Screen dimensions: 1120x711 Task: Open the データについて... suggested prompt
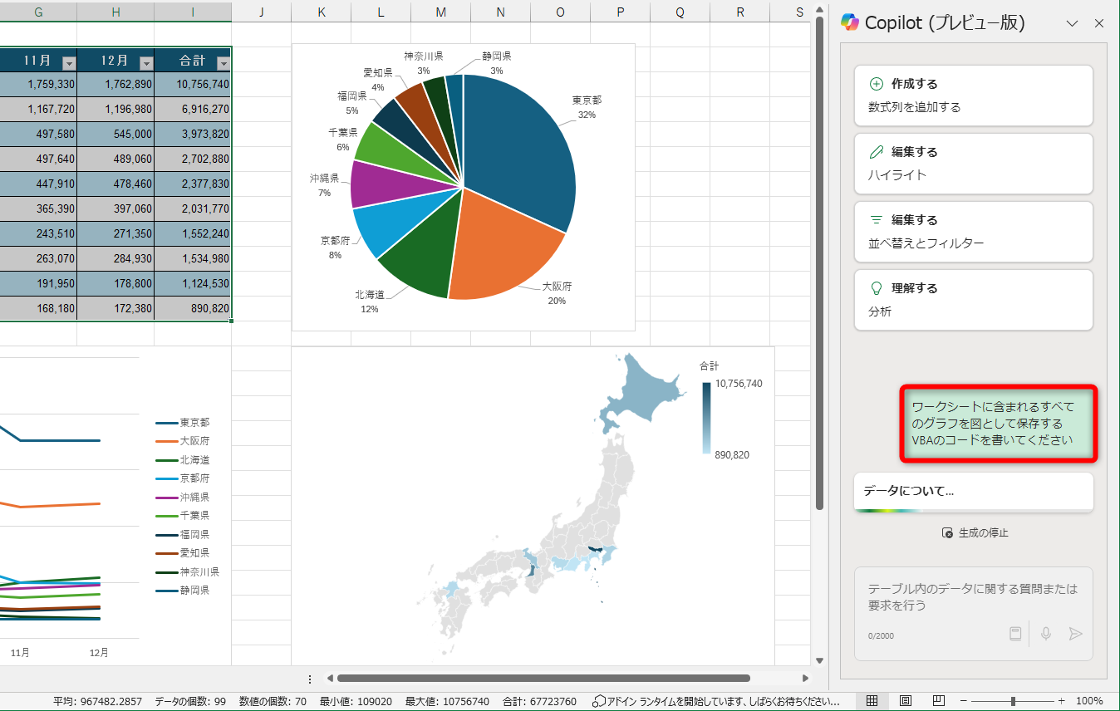pos(973,492)
